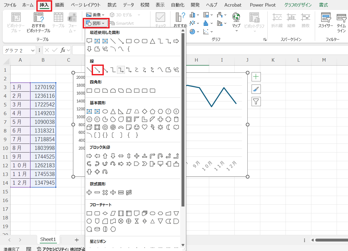Collapse the 図形 shapes dropdown

(x=96, y=23)
